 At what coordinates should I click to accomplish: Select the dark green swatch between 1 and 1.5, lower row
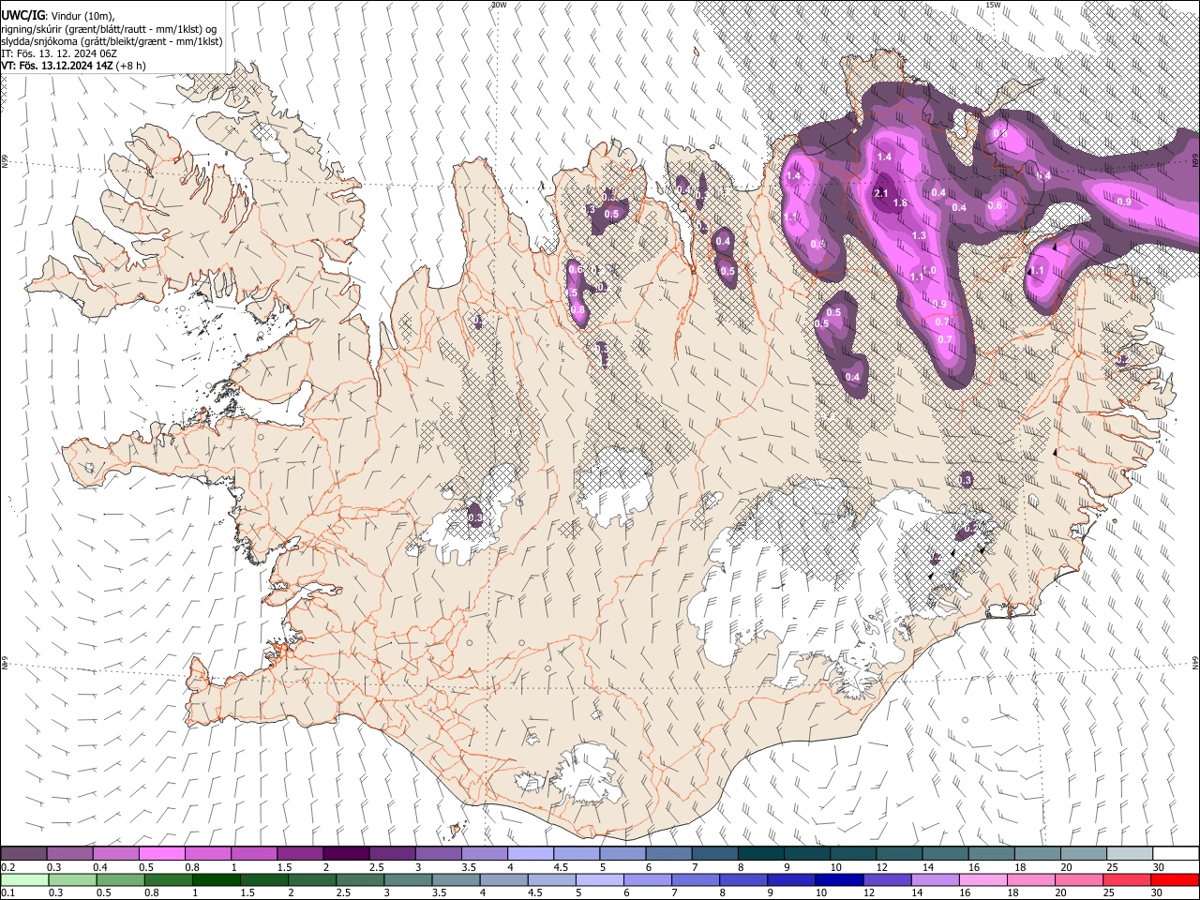tap(217, 879)
